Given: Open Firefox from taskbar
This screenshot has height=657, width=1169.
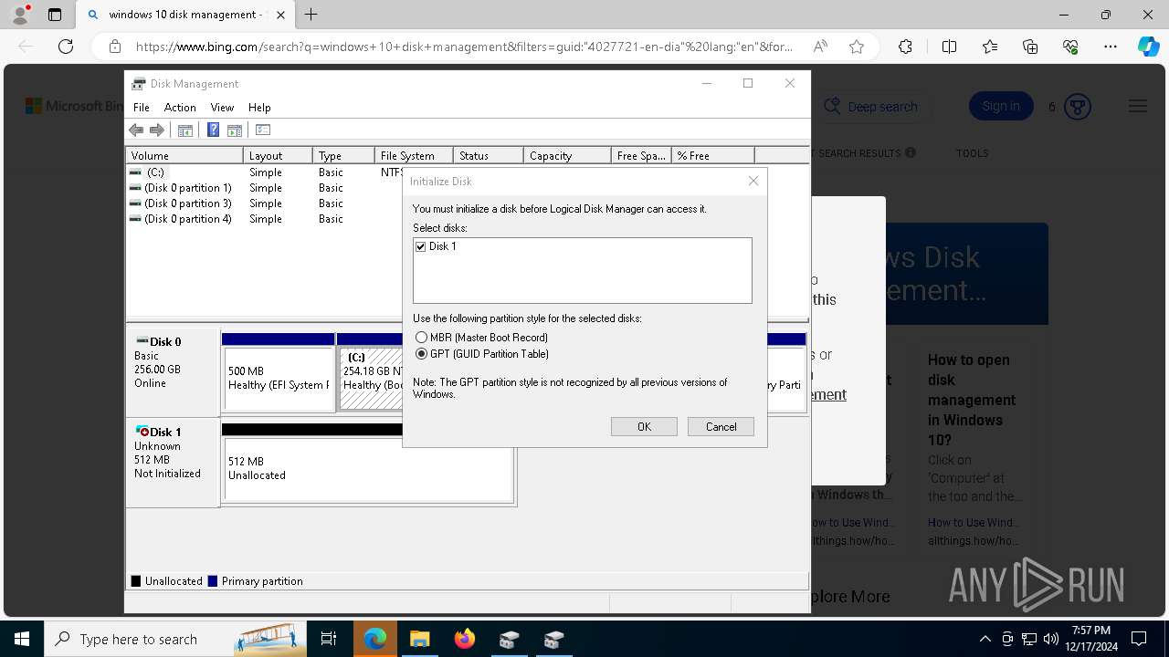Looking at the screenshot, I should pyautogui.click(x=464, y=639).
